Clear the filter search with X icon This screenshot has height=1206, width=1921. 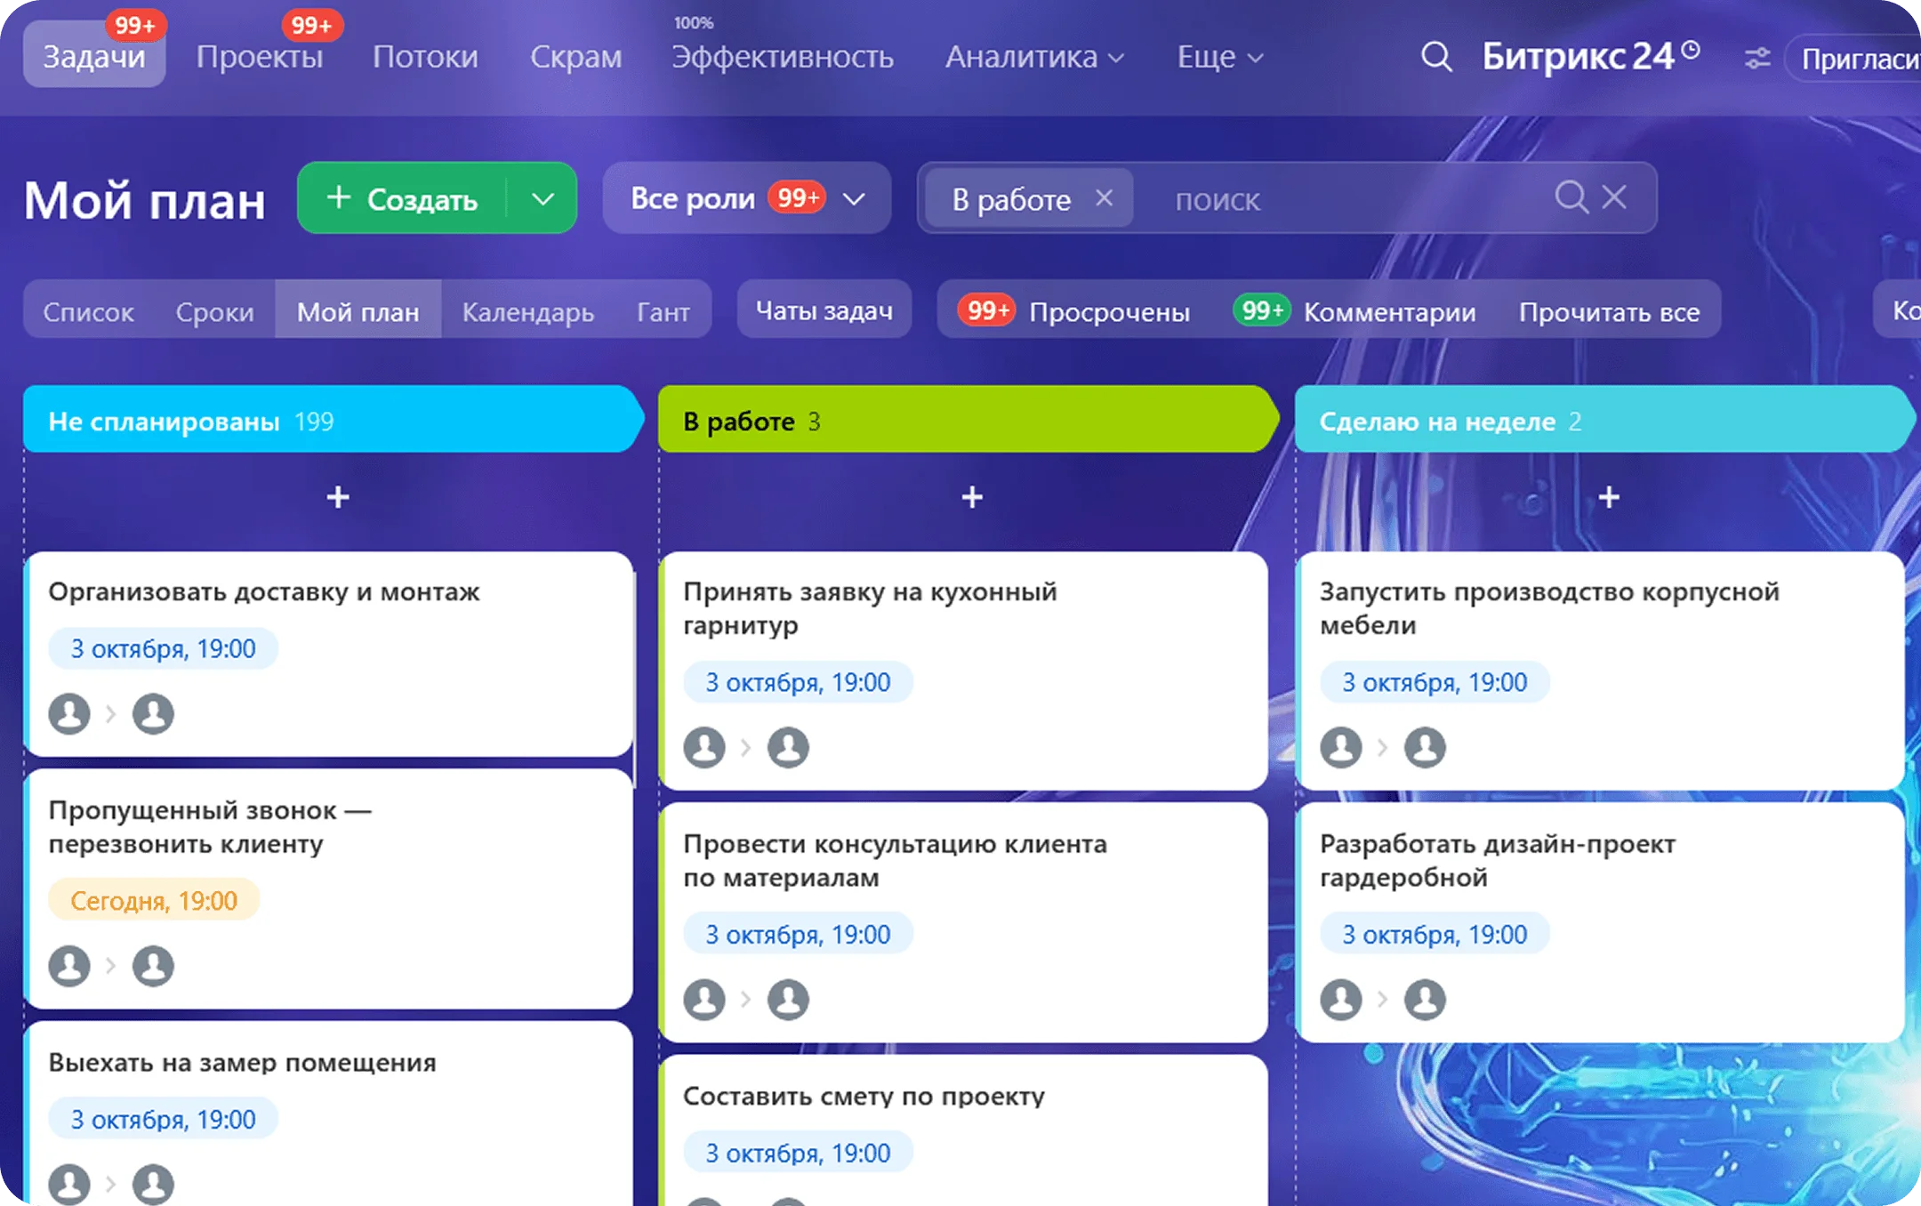[x=1614, y=197]
